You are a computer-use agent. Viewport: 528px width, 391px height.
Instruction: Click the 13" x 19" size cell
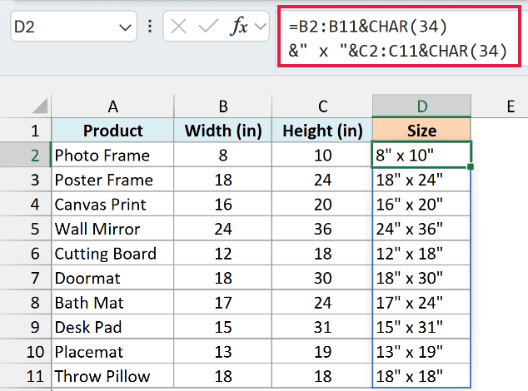[x=421, y=351]
